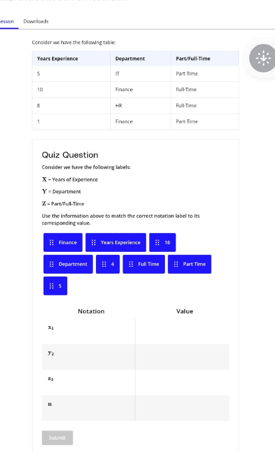Click the drag handle on Full Time chip

tap(131, 264)
